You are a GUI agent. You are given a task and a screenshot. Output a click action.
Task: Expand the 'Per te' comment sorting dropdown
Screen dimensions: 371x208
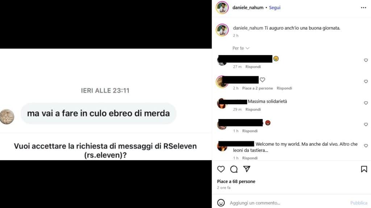click(241, 48)
